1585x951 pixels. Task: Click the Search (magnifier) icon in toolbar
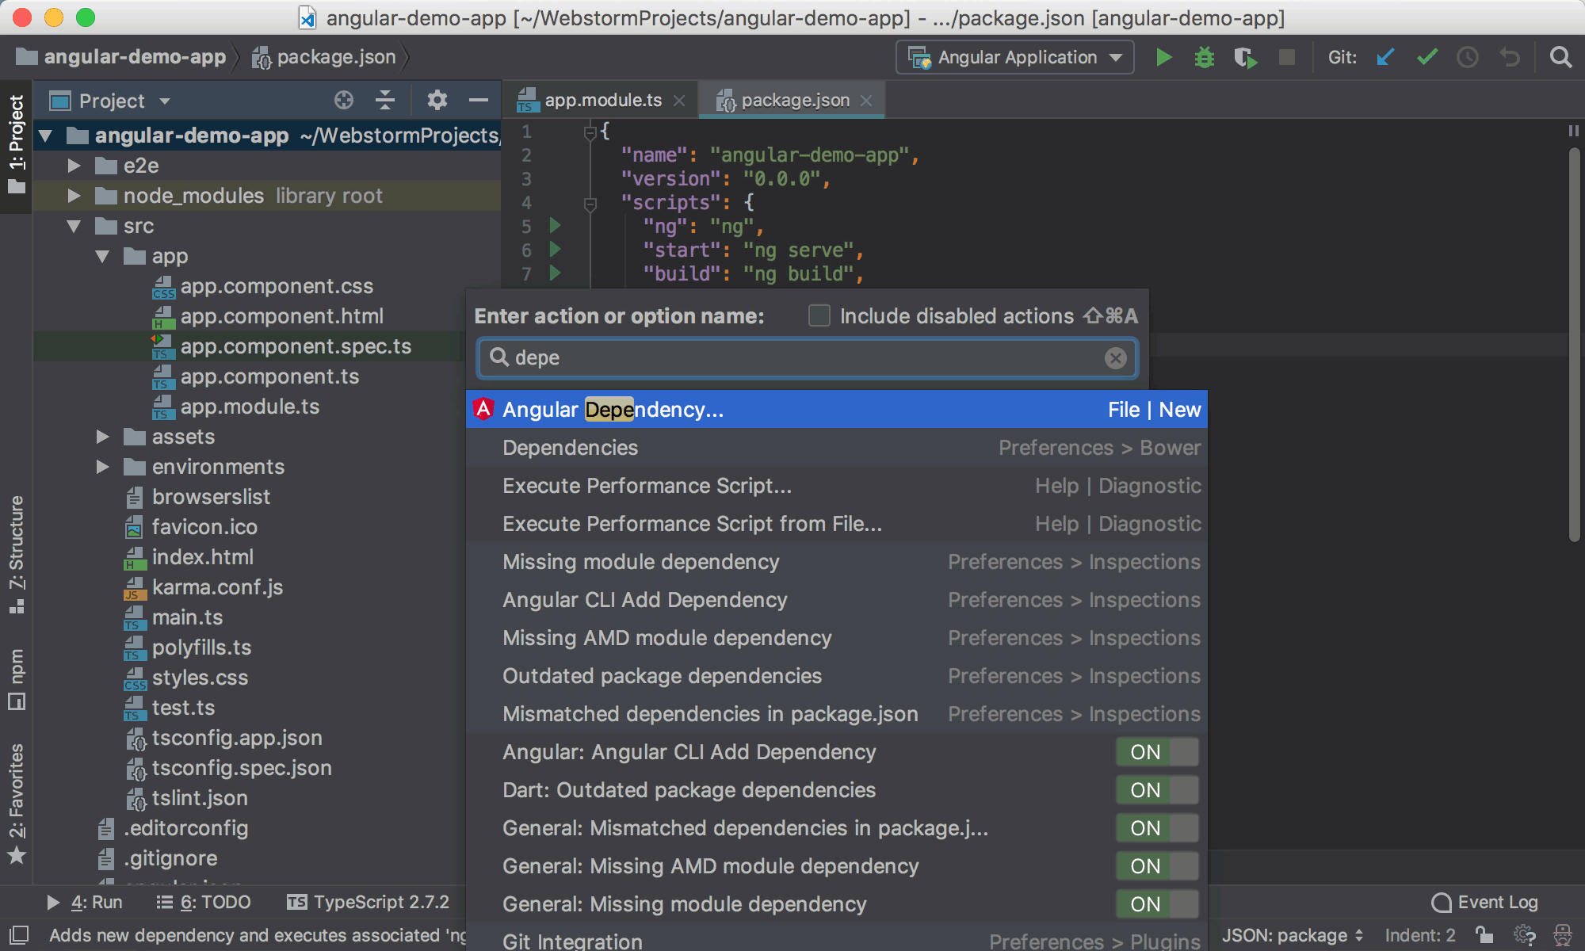pyautogui.click(x=1560, y=56)
